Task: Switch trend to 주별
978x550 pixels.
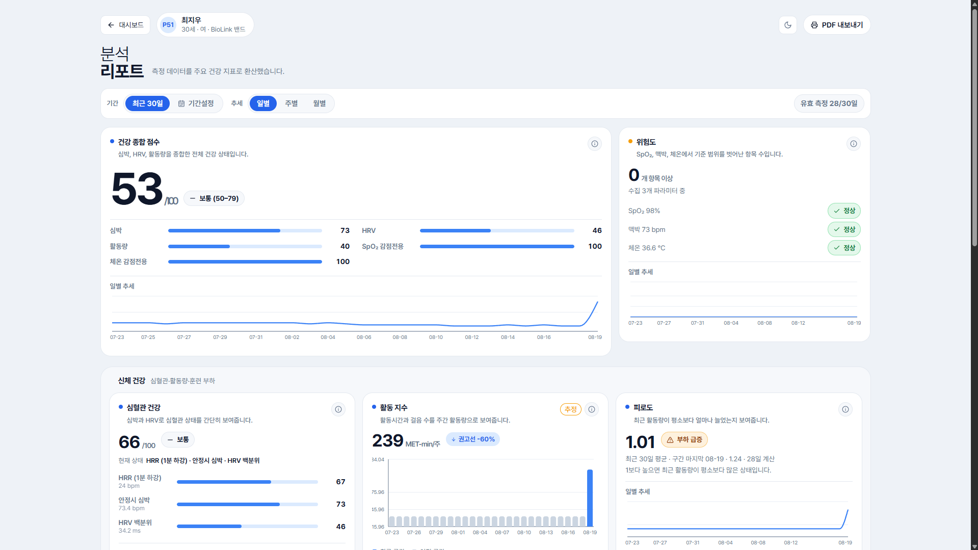Action: pyautogui.click(x=291, y=103)
